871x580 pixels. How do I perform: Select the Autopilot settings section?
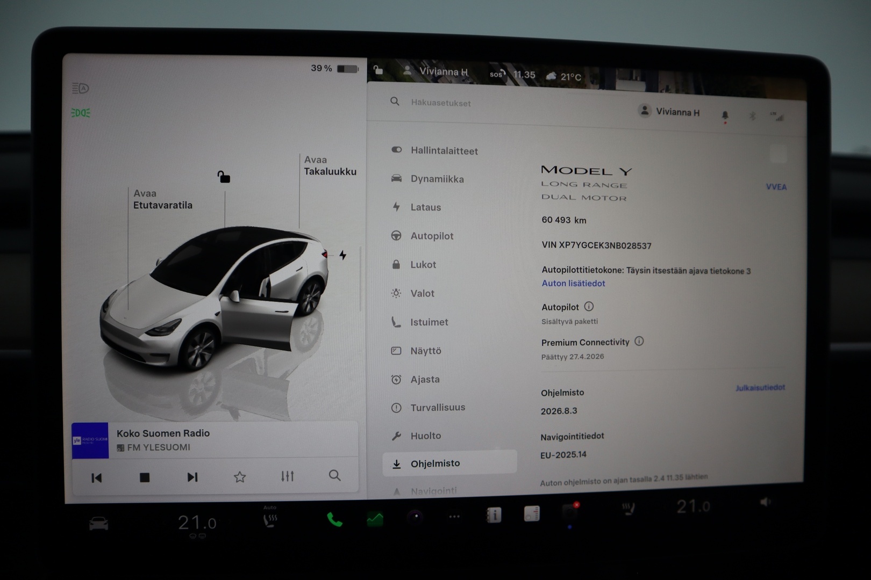click(432, 236)
